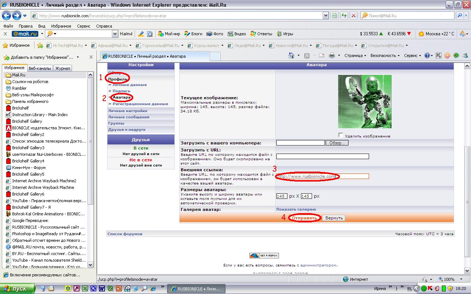This screenshot has width=471, height=294.
Task: Click the Найти! search button
Action: 126,34
